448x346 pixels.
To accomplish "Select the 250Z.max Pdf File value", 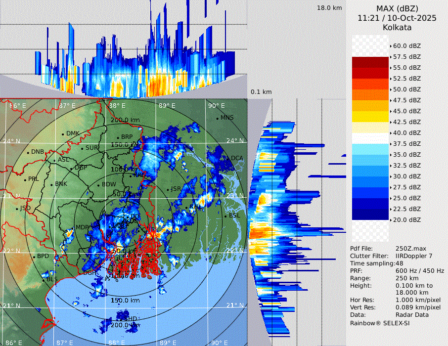I will point(411,249).
